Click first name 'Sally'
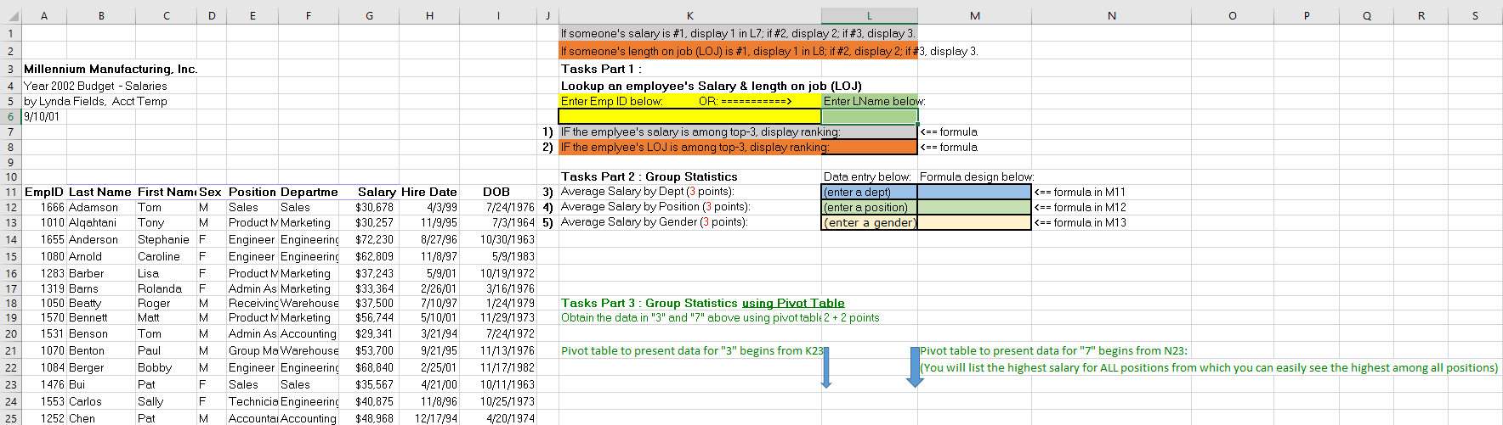 150,401
